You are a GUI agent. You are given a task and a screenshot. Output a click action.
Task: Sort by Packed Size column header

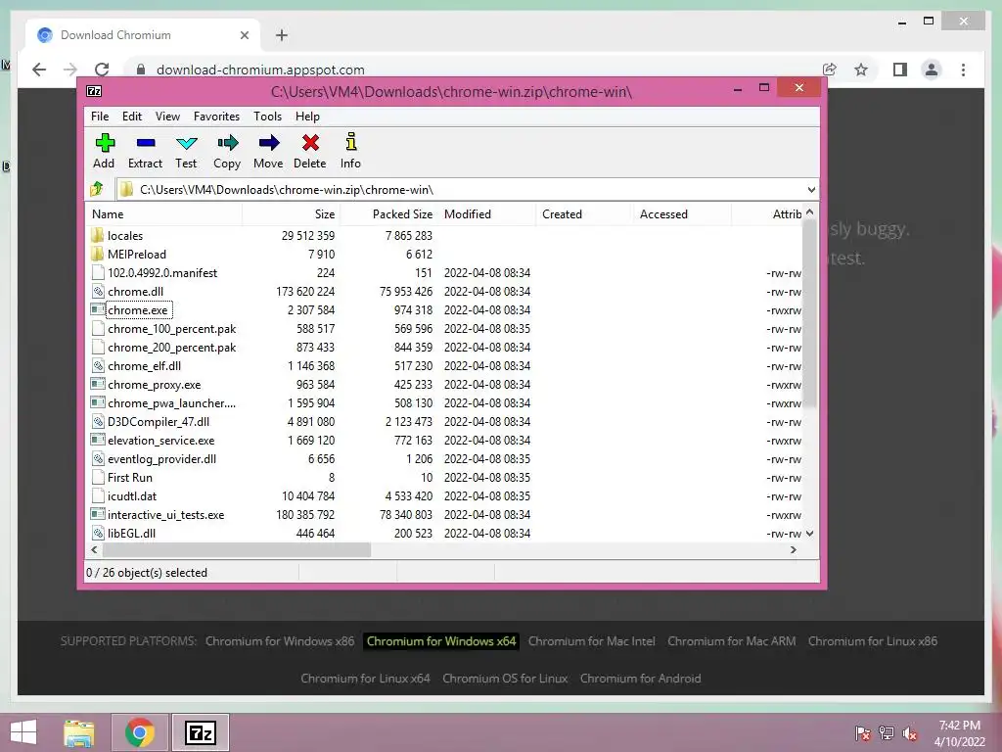388,214
